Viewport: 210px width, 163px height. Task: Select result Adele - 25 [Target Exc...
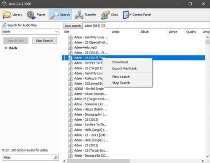click(91, 150)
